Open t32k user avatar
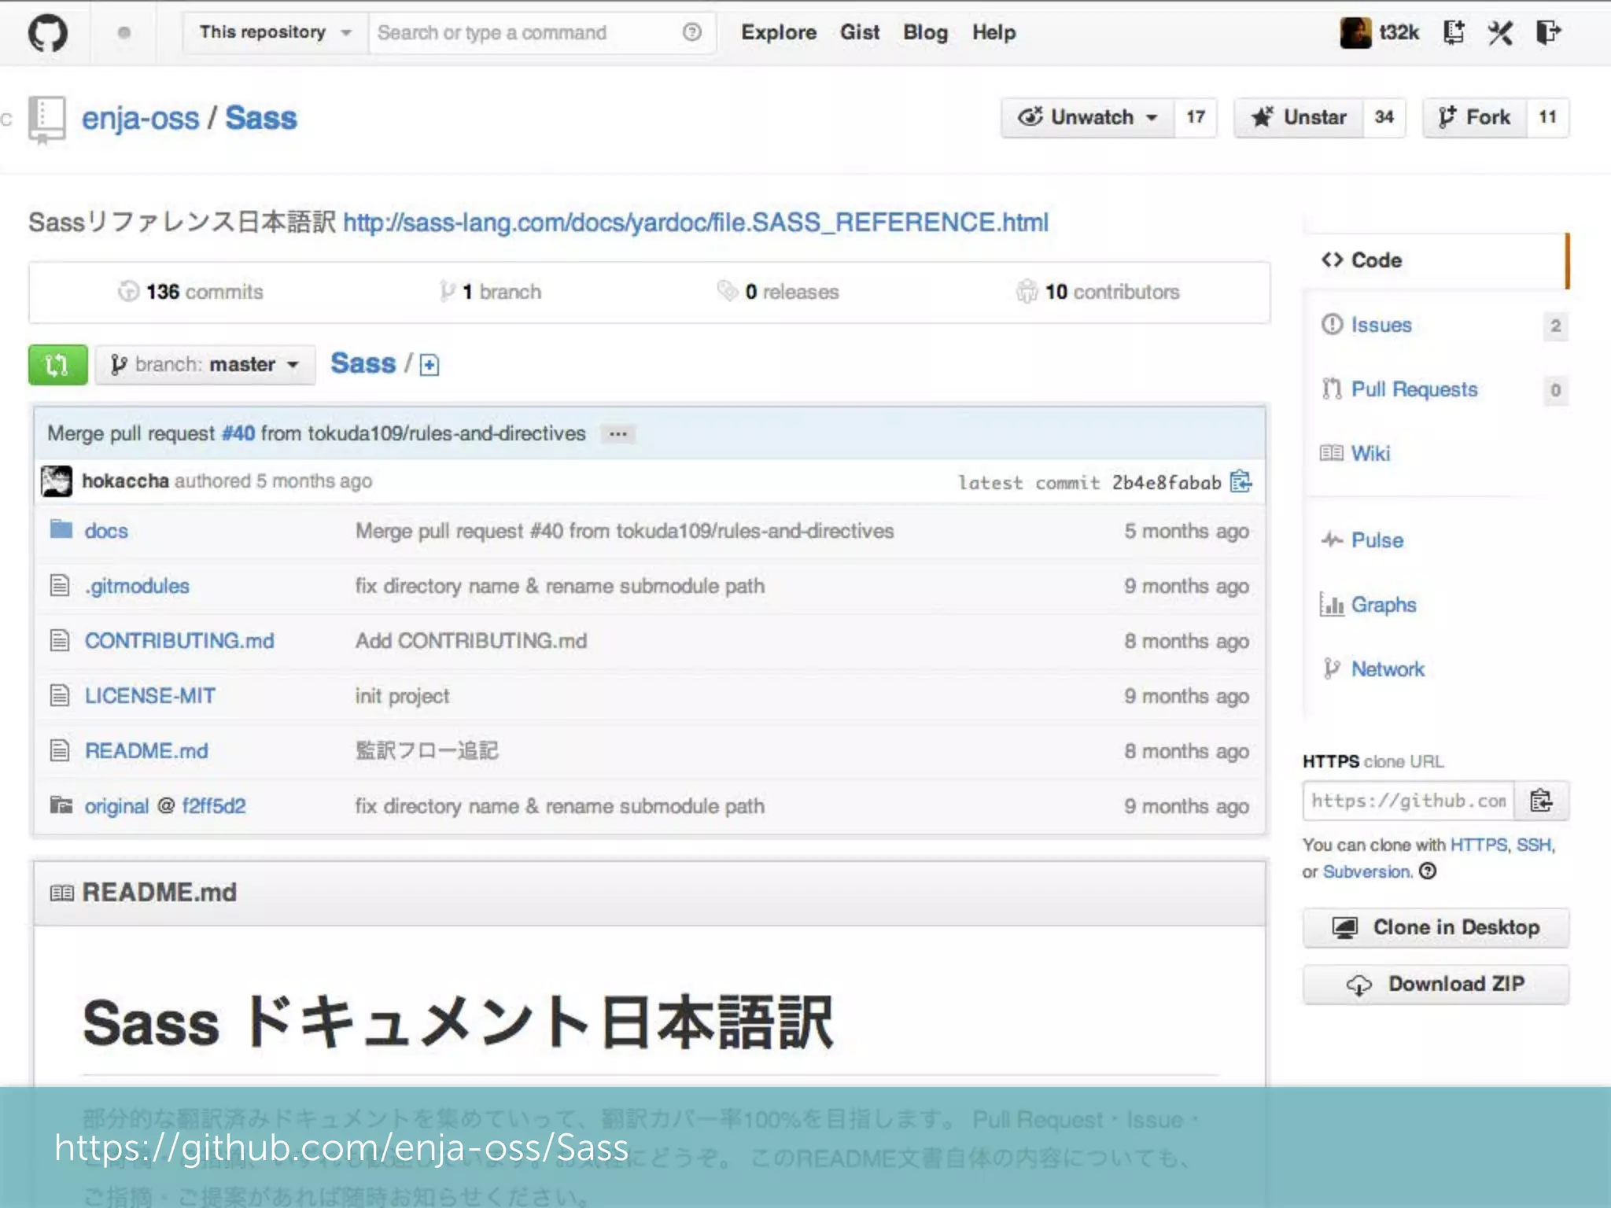The image size is (1611, 1208). (1355, 32)
